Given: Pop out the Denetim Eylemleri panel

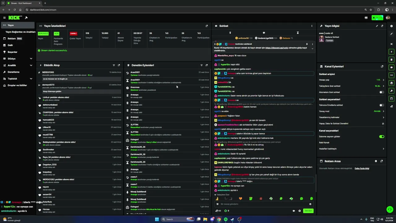Looking at the screenshot, I should point(207,65).
